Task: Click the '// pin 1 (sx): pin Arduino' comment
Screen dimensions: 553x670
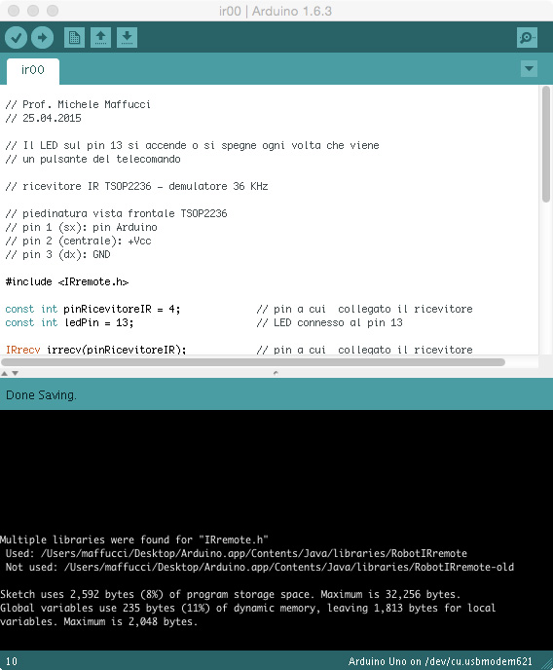Action: point(81,227)
